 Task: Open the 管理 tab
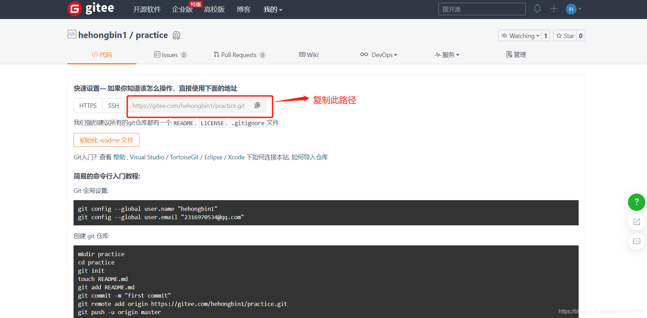516,55
